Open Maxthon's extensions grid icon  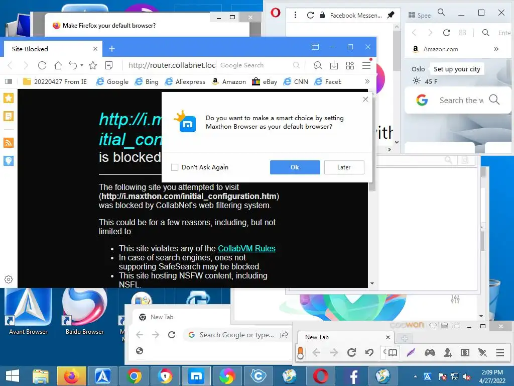pos(350,65)
